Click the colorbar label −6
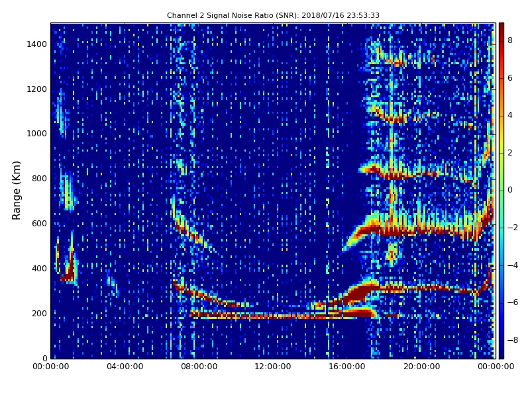This screenshot has width=530, height=397. tap(513, 302)
